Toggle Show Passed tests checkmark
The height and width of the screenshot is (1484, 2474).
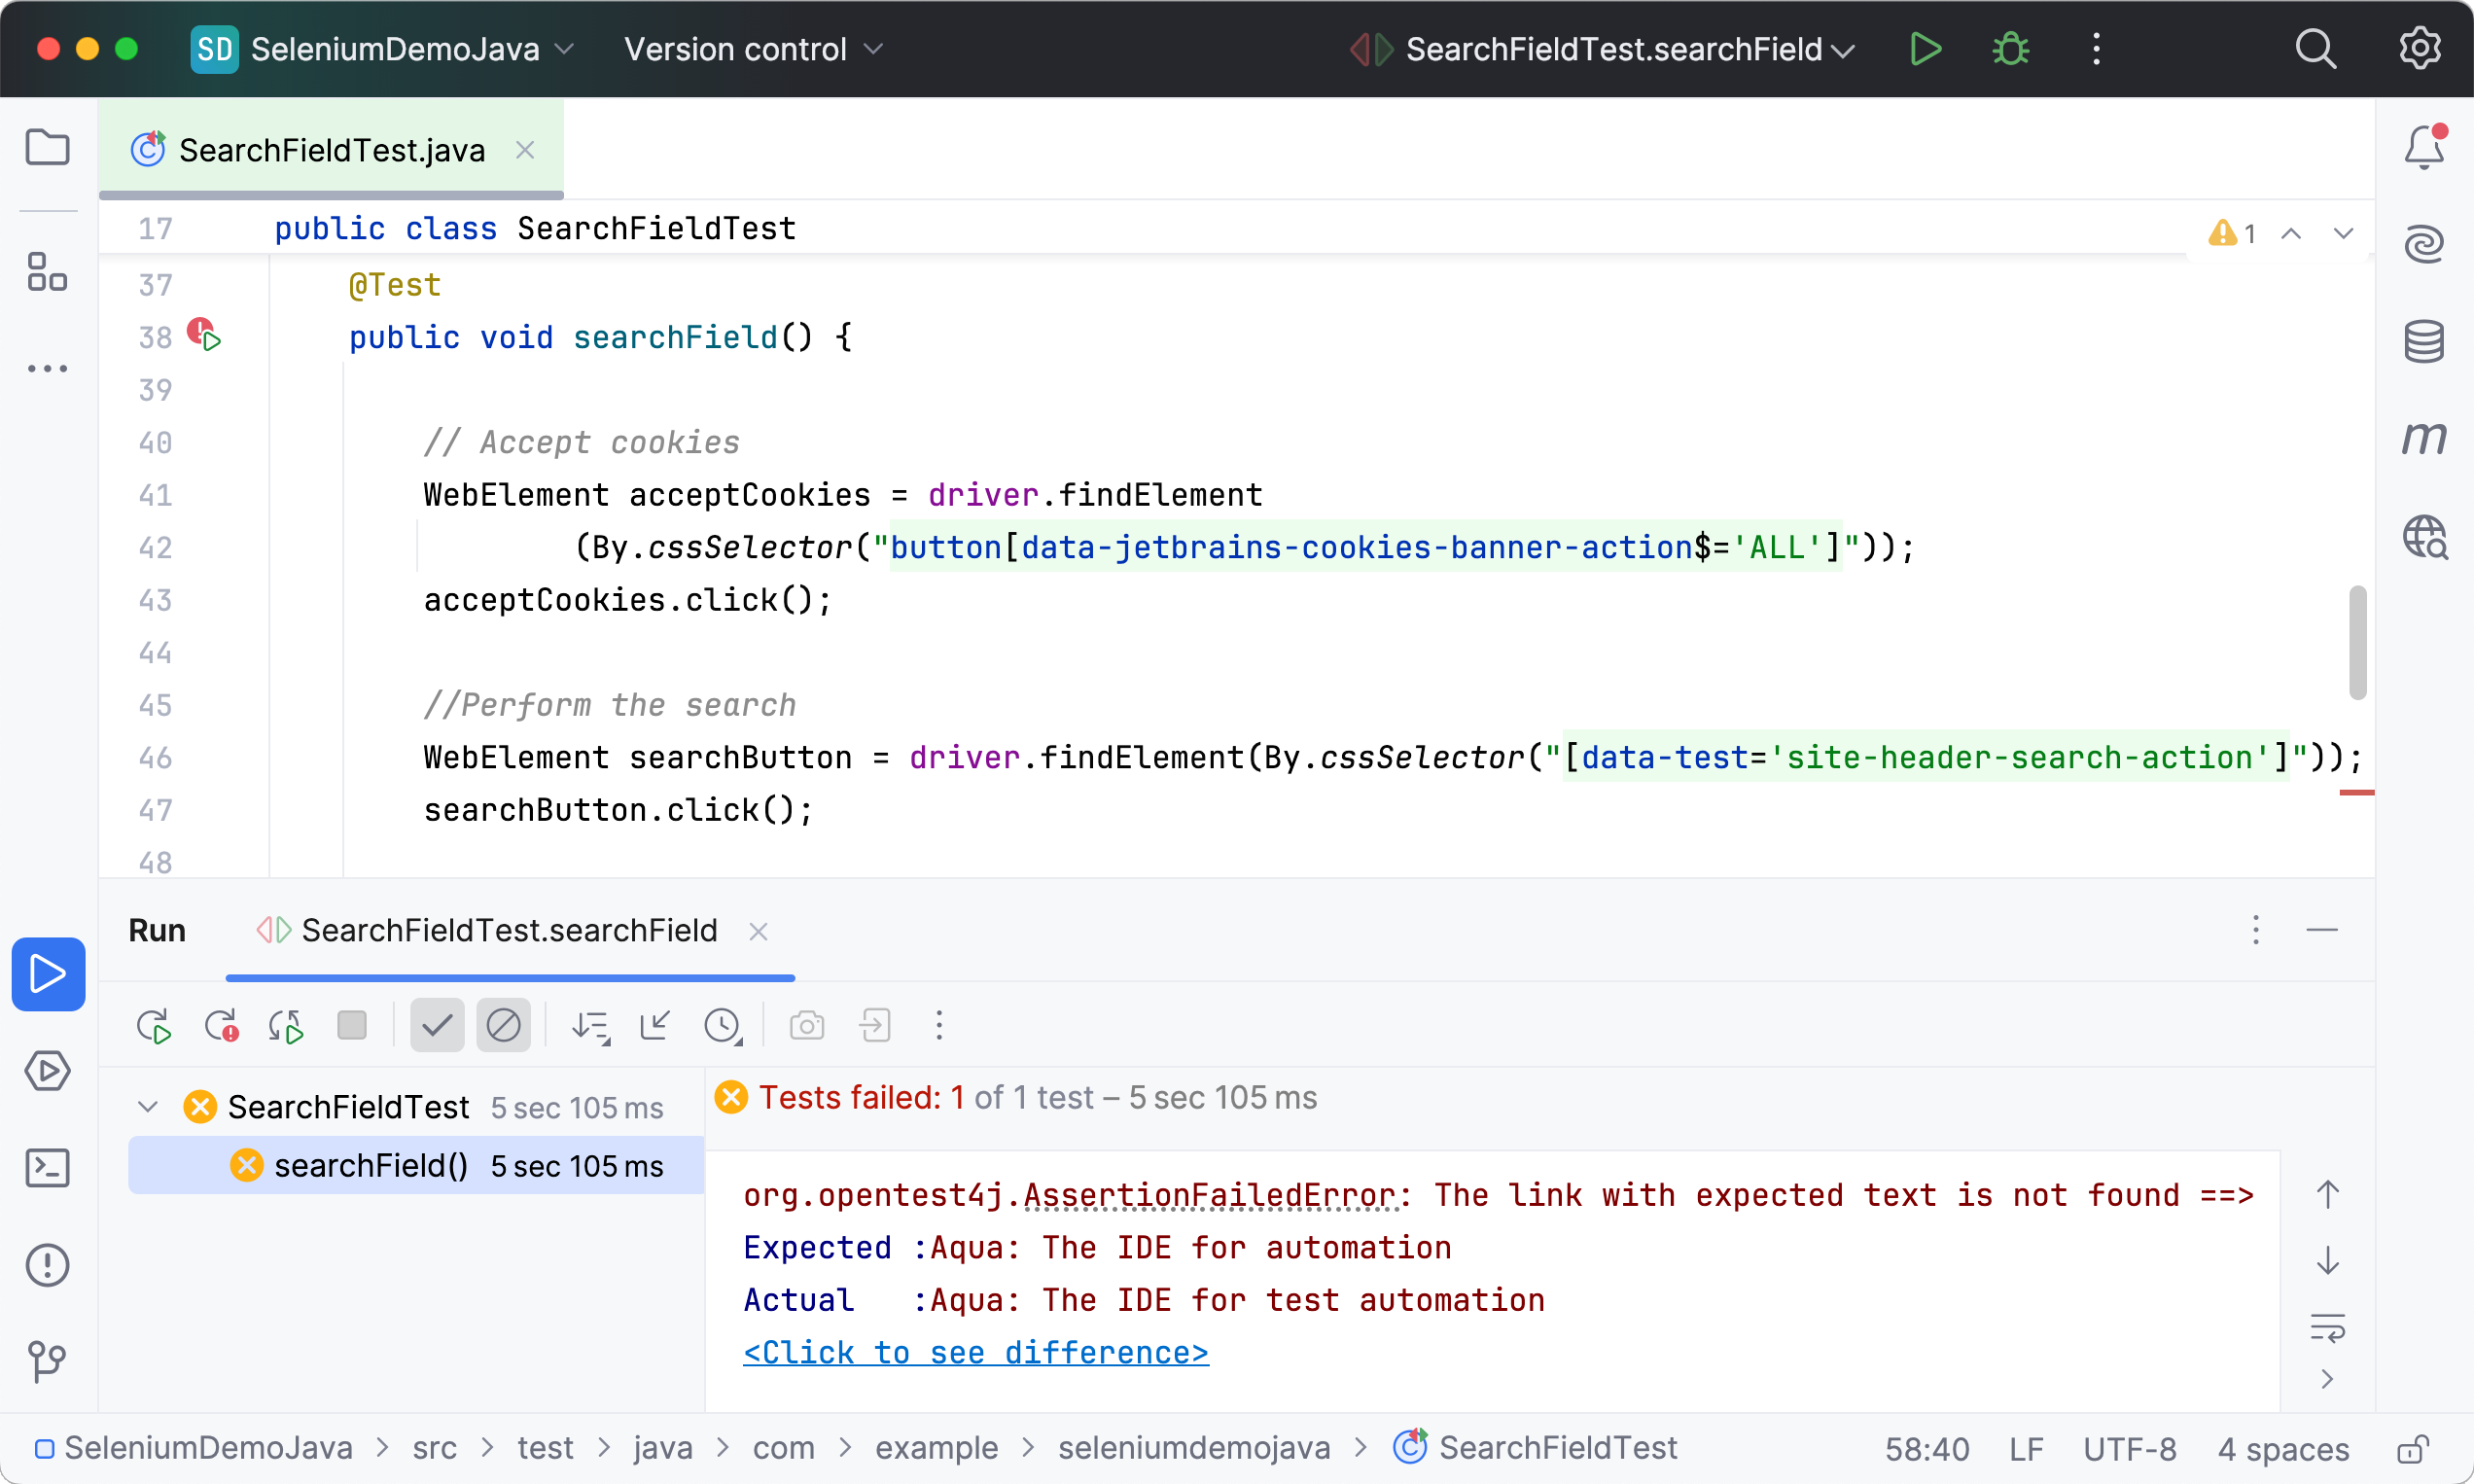(437, 1026)
